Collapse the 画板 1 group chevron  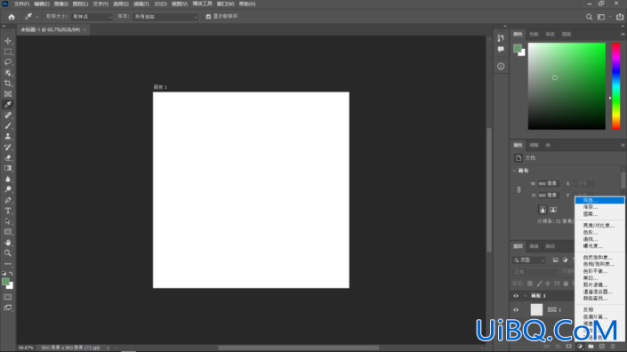tap(525, 296)
